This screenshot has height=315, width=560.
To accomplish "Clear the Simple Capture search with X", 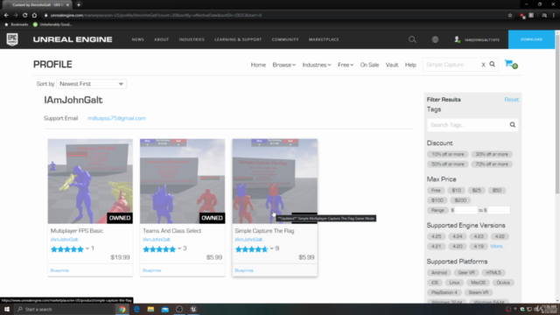I will pyautogui.click(x=483, y=65).
